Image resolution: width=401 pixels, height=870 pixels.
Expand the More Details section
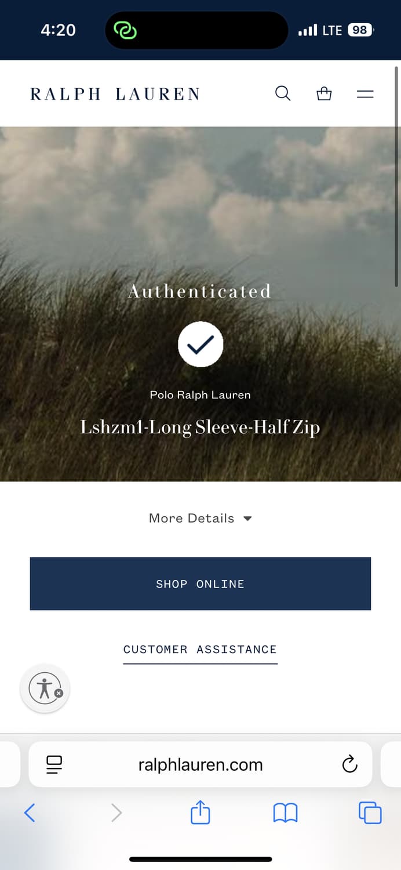point(192,519)
